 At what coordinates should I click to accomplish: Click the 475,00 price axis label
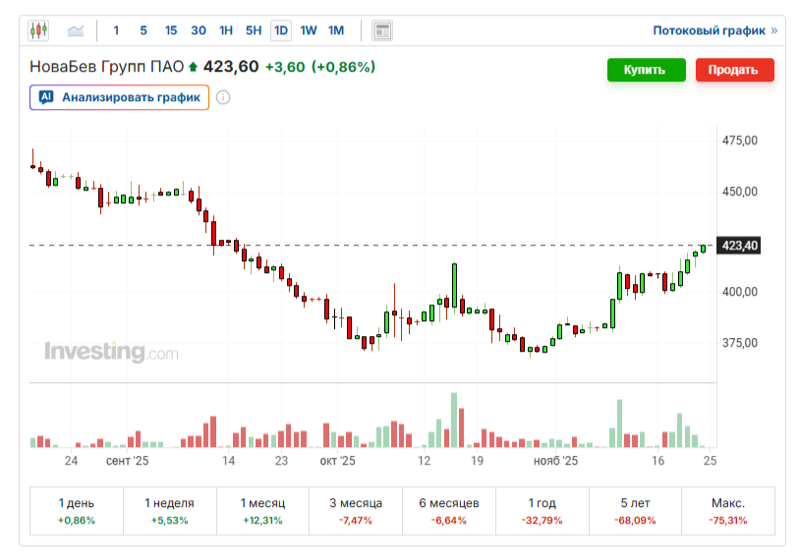(x=740, y=140)
